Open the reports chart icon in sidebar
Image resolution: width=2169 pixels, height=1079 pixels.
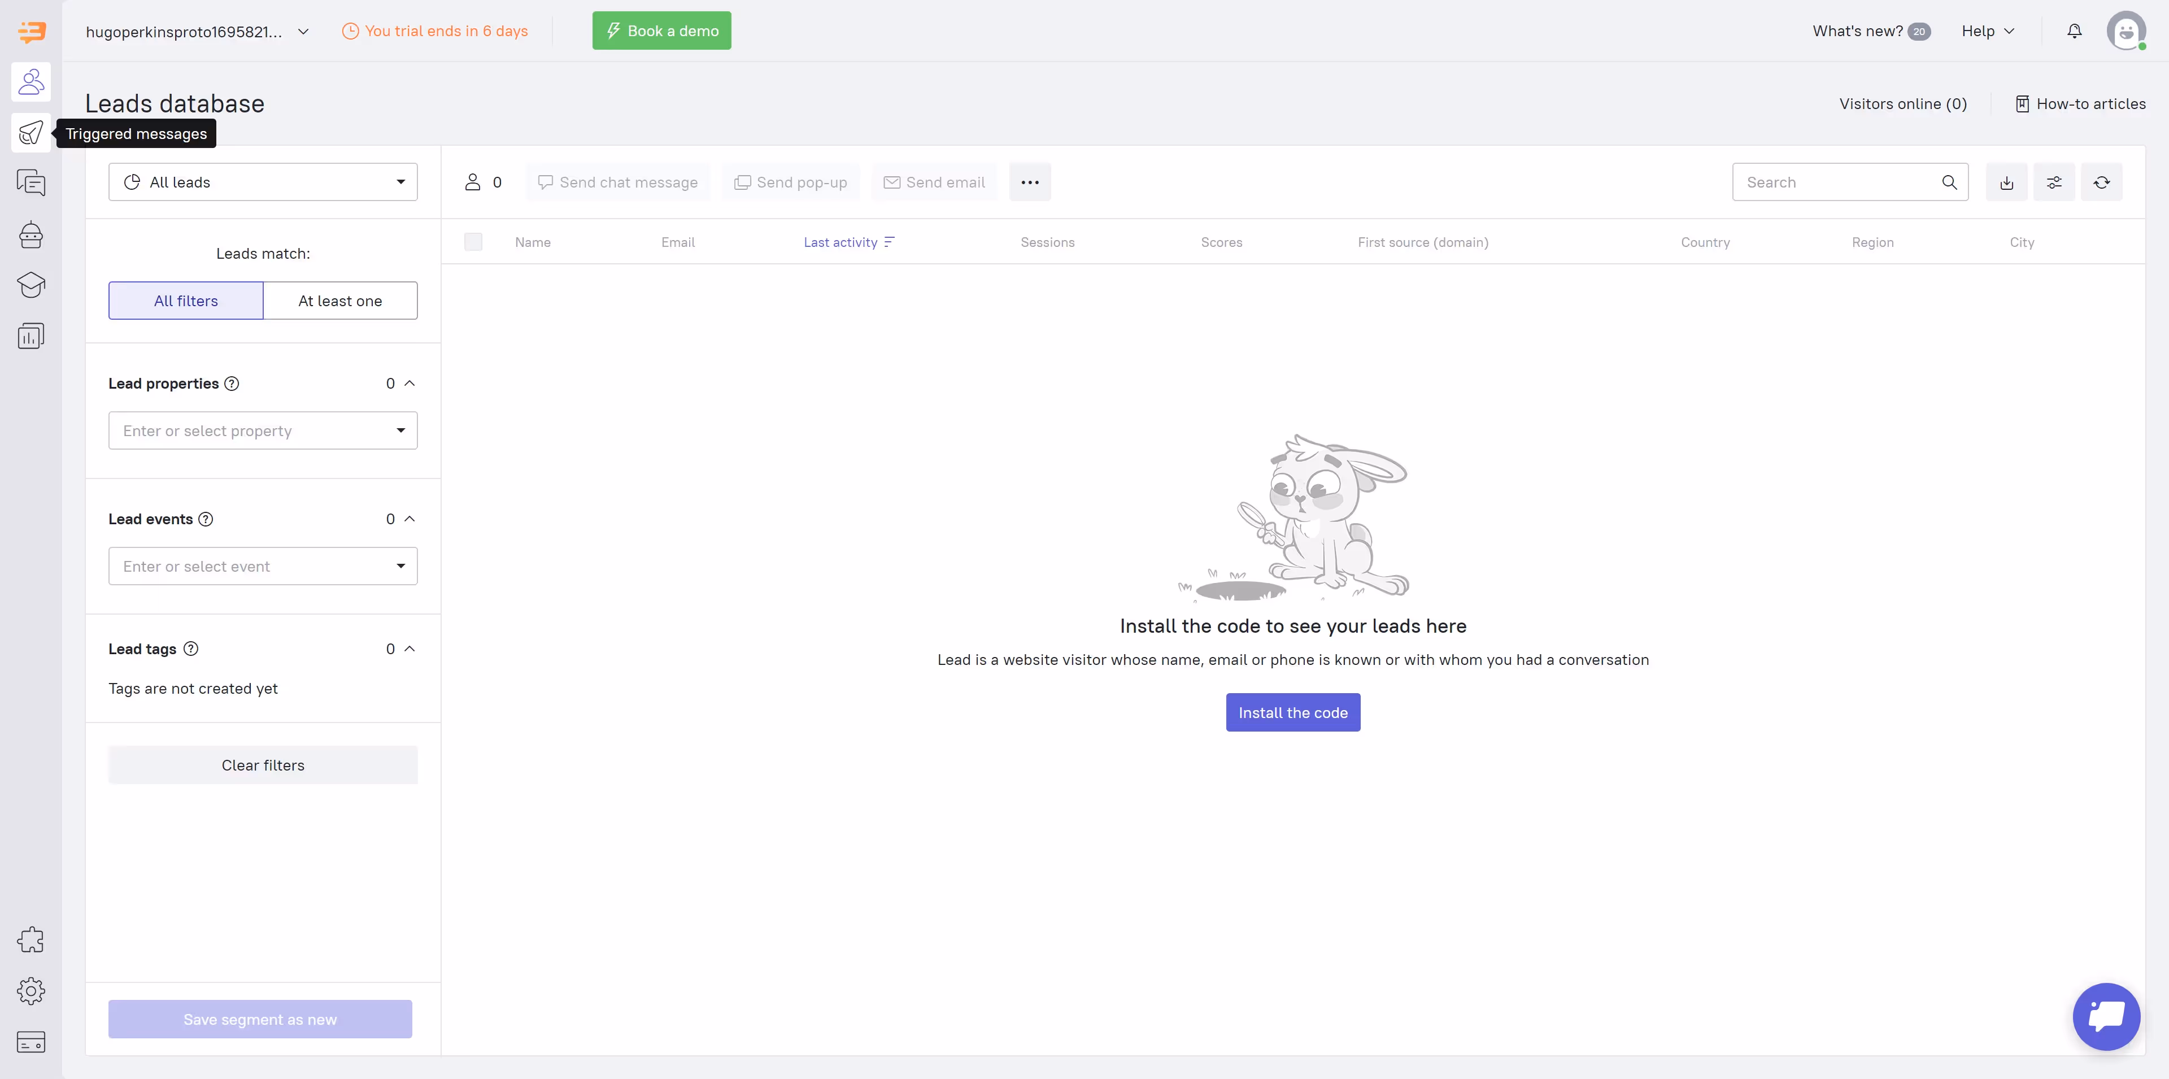pos(31,336)
